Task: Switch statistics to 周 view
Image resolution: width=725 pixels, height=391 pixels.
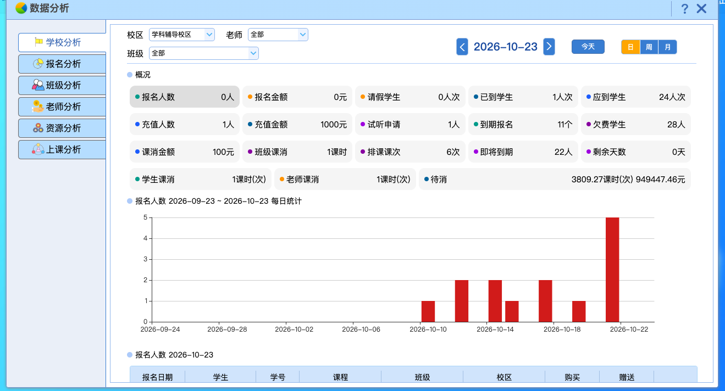Action: point(649,47)
